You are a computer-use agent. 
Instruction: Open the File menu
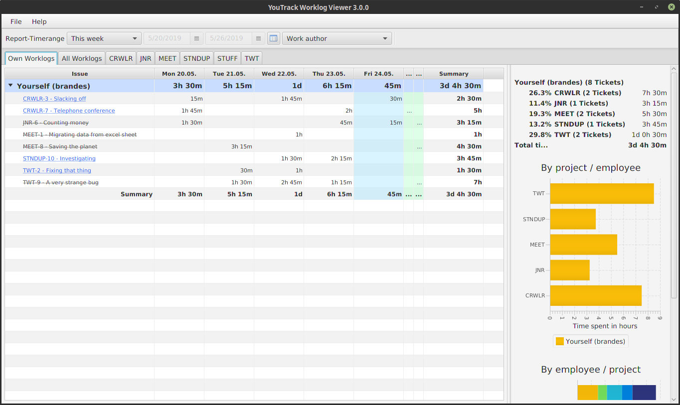16,21
